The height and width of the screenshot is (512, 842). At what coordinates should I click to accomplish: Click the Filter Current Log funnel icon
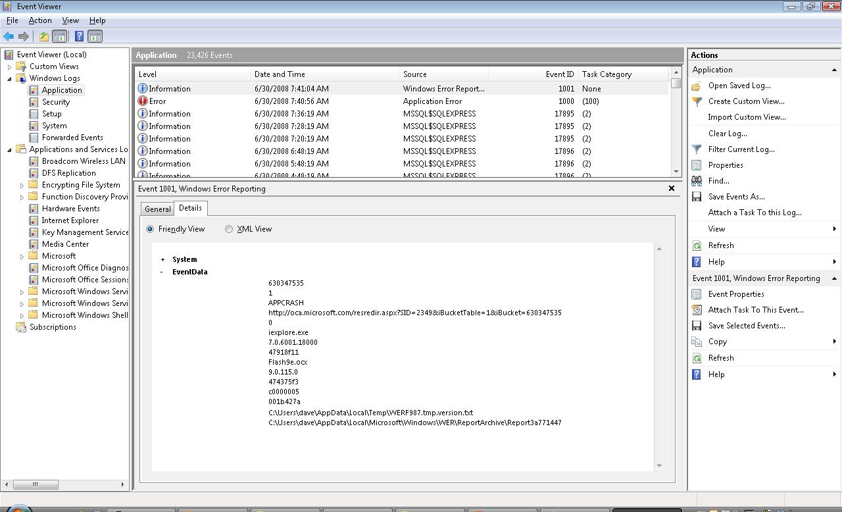pos(697,149)
